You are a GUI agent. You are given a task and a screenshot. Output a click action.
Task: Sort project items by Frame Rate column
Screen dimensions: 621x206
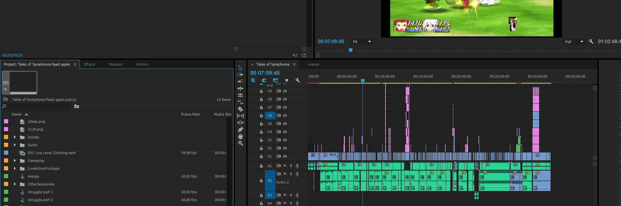[x=190, y=114]
